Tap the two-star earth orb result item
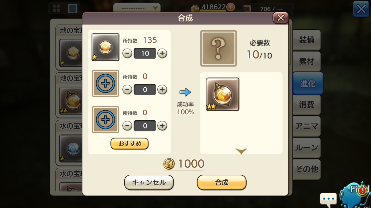Image resolution: width=371 pixels, height=208 pixels. point(222,94)
